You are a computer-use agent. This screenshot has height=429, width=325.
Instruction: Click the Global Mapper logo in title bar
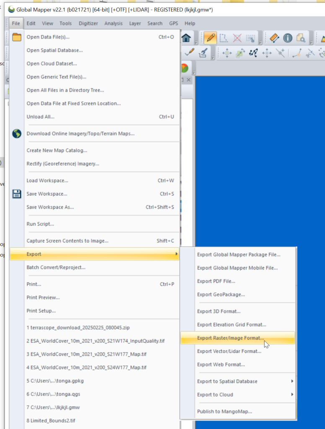[11, 10]
